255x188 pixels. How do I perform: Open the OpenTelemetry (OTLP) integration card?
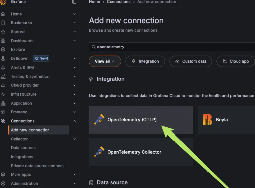(x=141, y=120)
